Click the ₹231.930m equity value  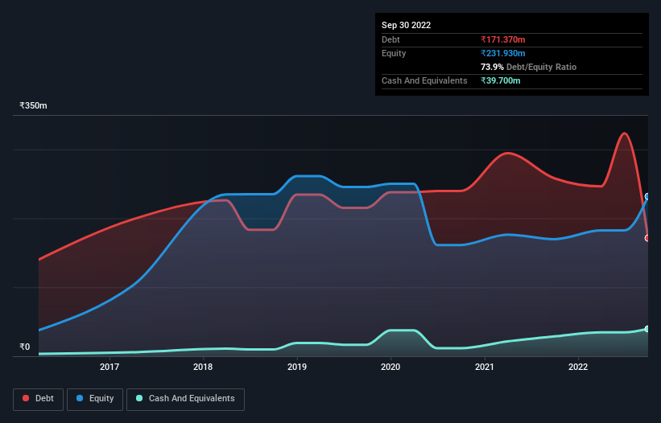click(503, 53)
